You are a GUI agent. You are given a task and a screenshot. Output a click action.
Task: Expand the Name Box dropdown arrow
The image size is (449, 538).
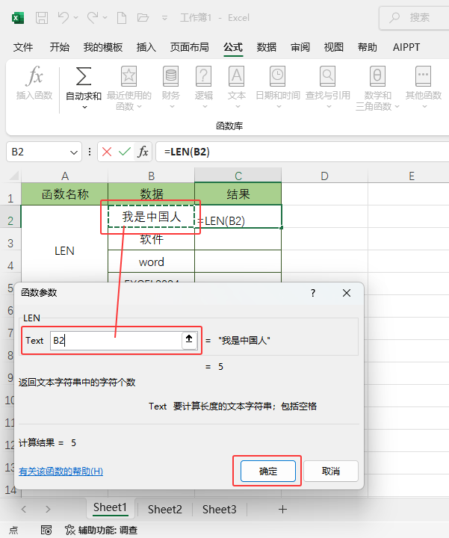click(x=74, y=152)
